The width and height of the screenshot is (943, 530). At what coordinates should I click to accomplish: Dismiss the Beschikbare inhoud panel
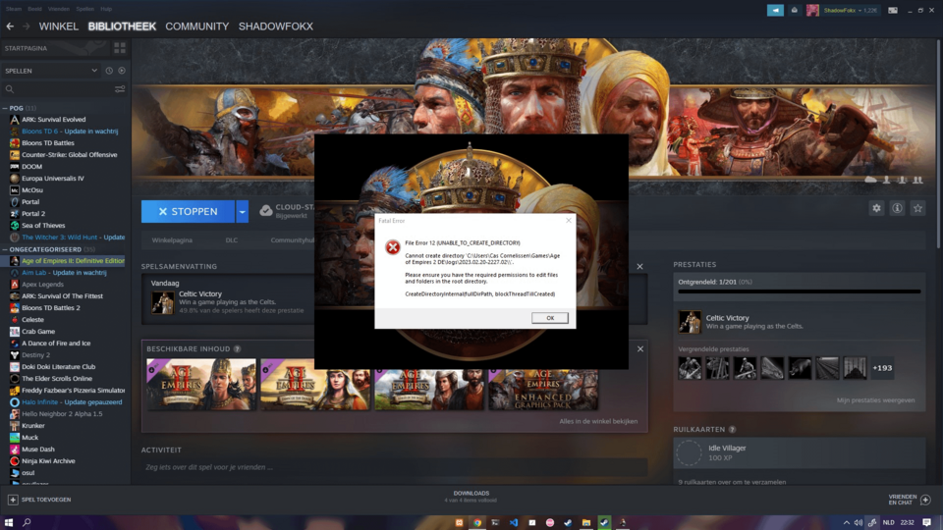tap(639, 348)
